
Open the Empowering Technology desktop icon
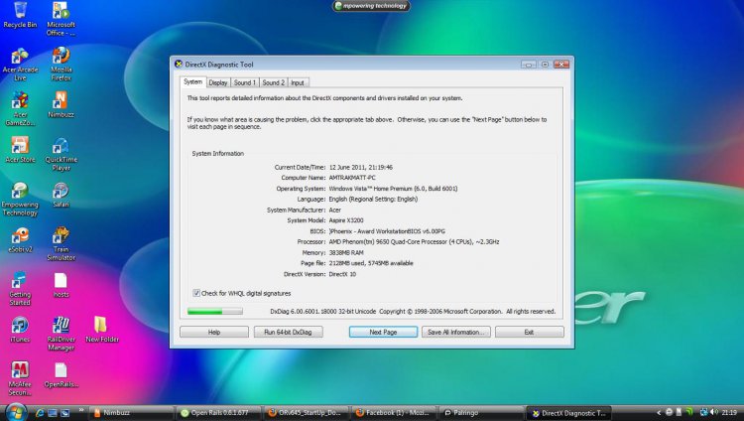point(20,200)
